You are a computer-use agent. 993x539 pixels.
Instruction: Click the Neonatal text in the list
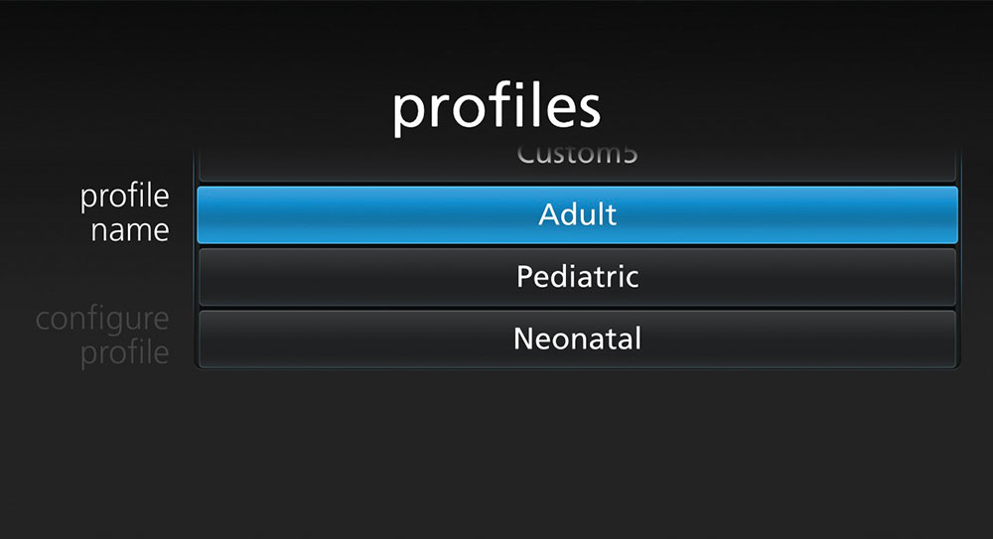click(x=577, y=338)
